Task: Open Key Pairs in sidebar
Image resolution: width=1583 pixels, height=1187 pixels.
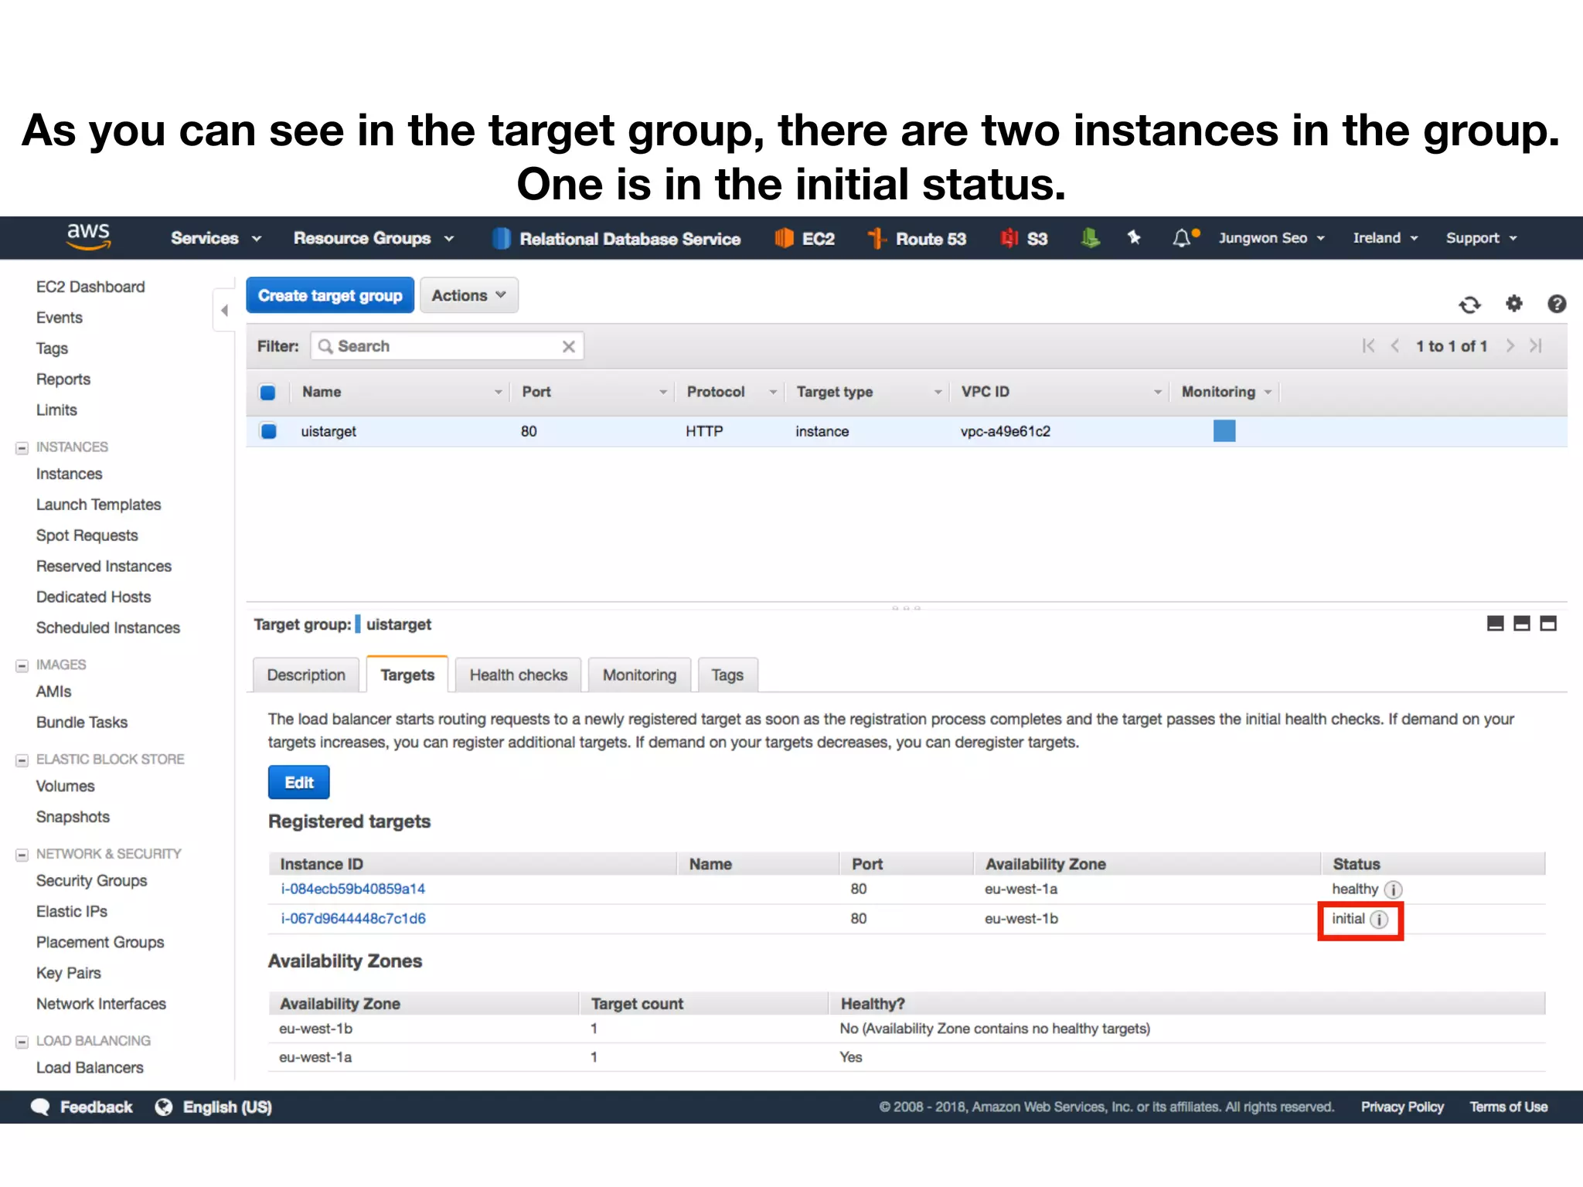Action: point(69,973)
